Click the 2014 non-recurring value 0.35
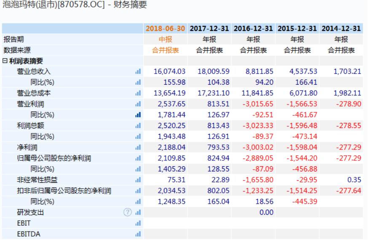The image size is (368, 240). pos(354,180)
